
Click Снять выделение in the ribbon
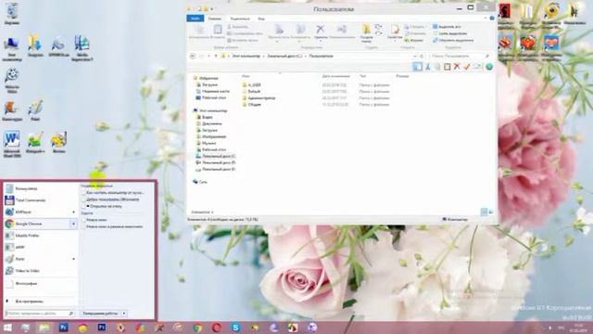tap(449, 33)
